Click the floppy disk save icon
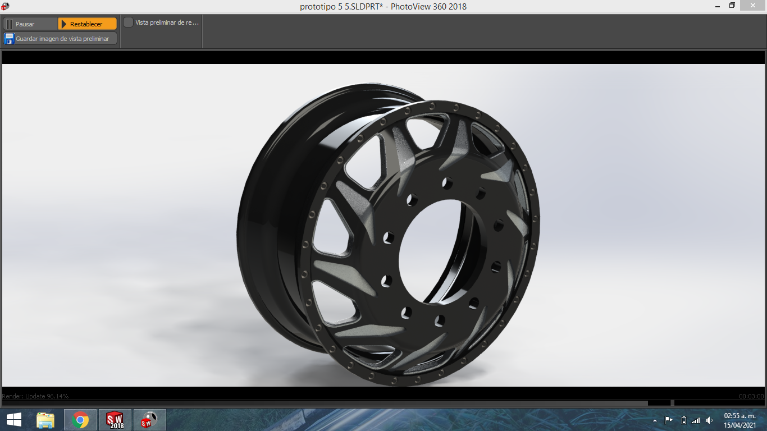The width and height of the screenshot is (767, 431). (9, 39)
